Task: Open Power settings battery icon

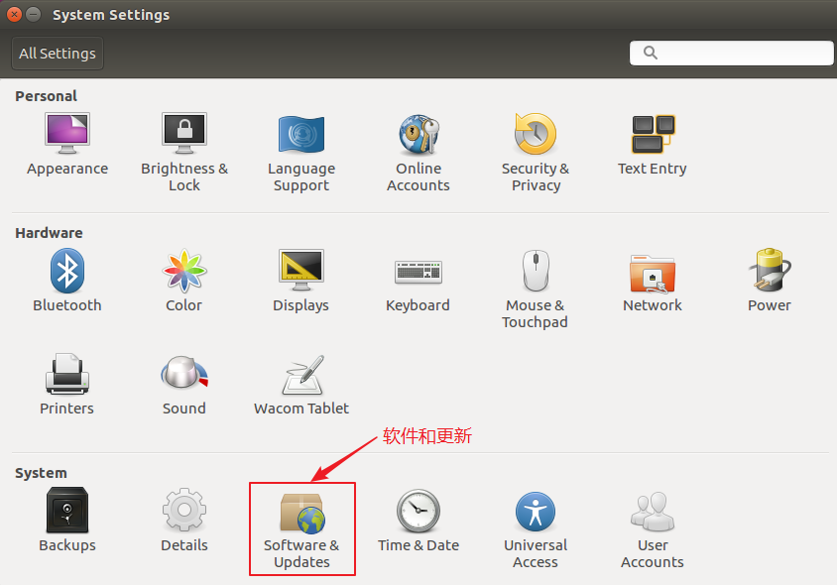Action: click(x=770, y=270)
